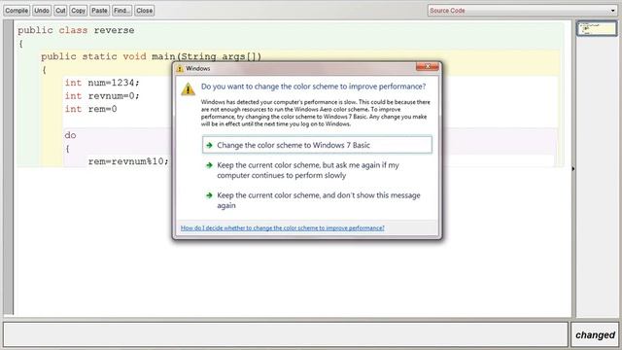Click the Paste button
This screenshot has height=350, width=622.
tap(99, 11)
